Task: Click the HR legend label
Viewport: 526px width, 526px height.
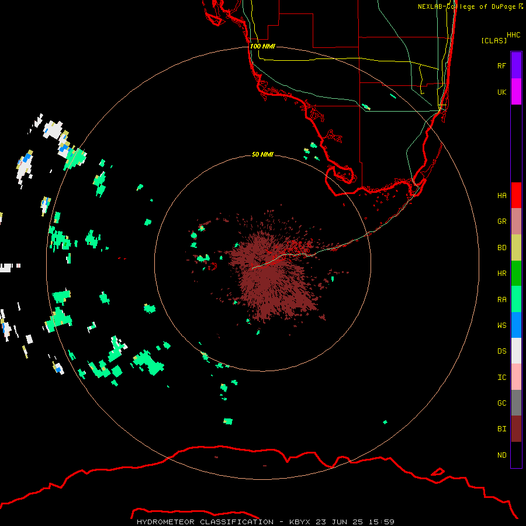Action: 502,274
